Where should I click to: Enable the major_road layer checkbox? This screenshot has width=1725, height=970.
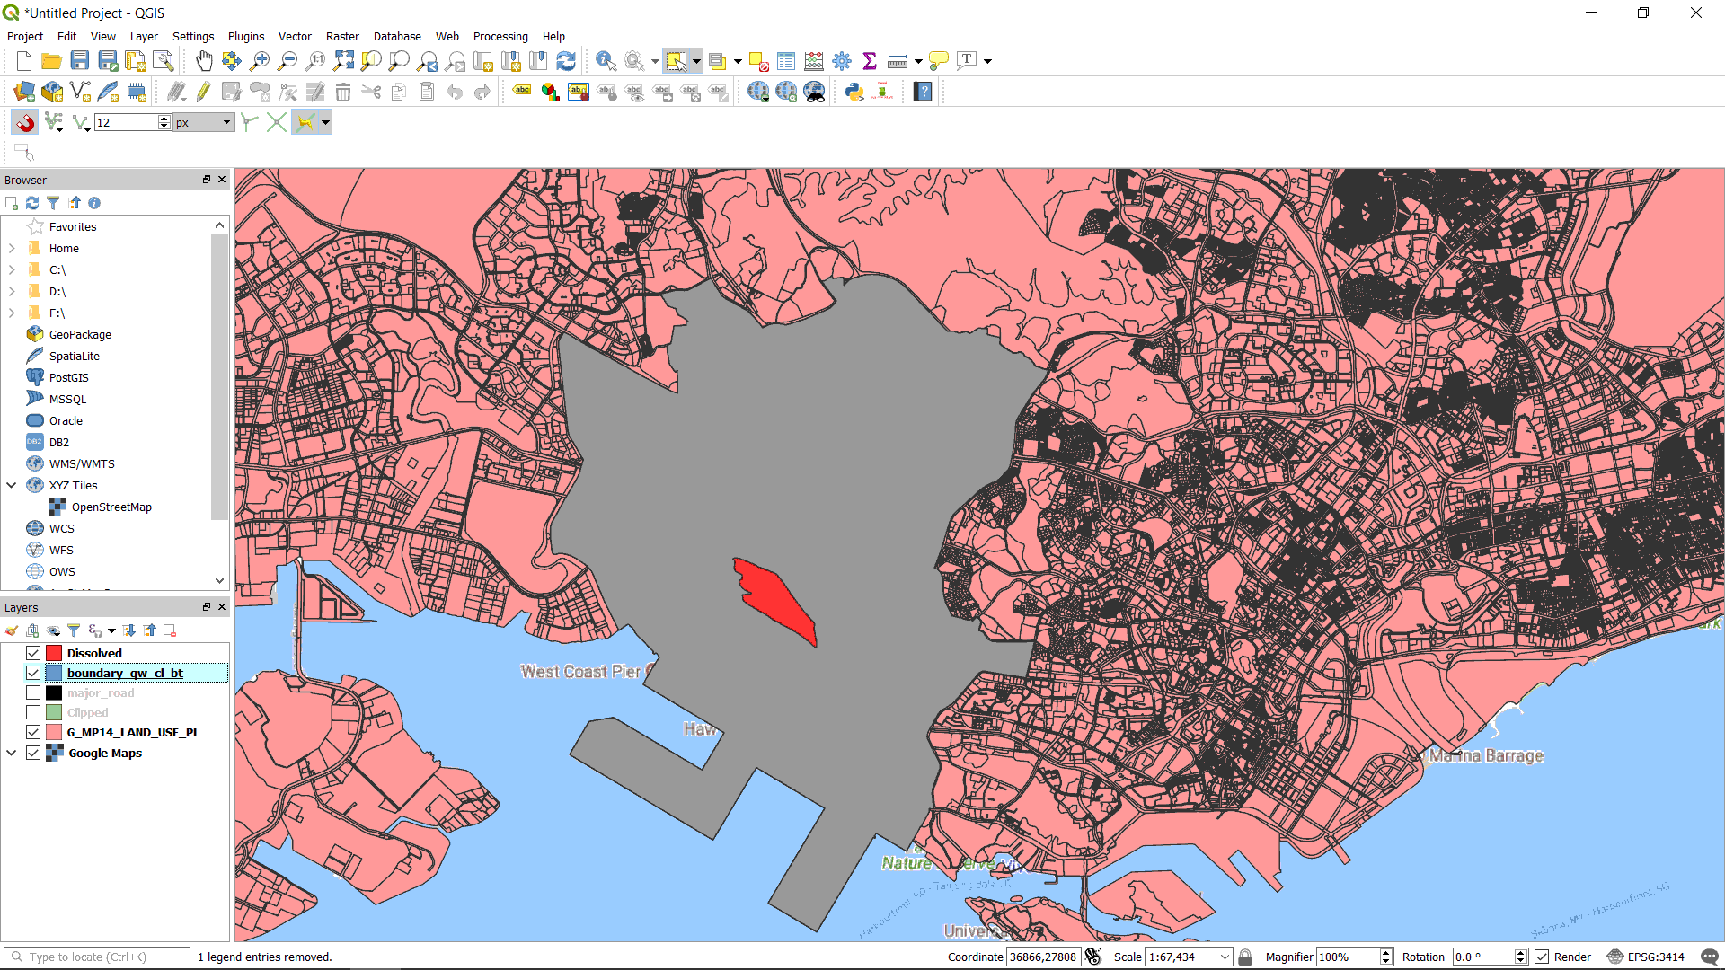[x=33, y=692]
